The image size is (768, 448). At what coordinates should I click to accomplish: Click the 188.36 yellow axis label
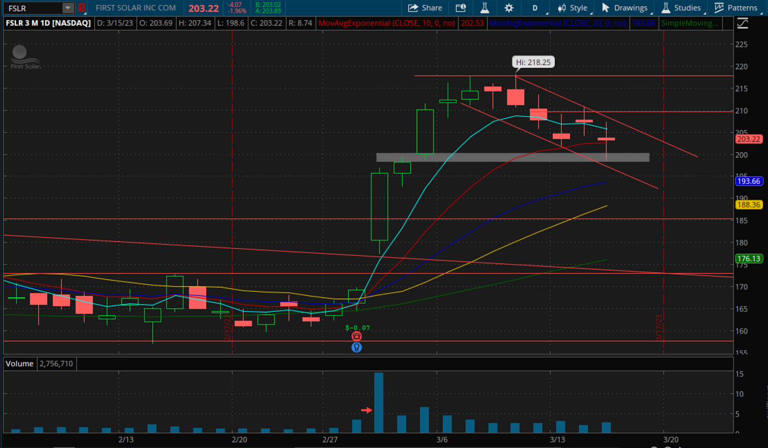pos(748,205)
